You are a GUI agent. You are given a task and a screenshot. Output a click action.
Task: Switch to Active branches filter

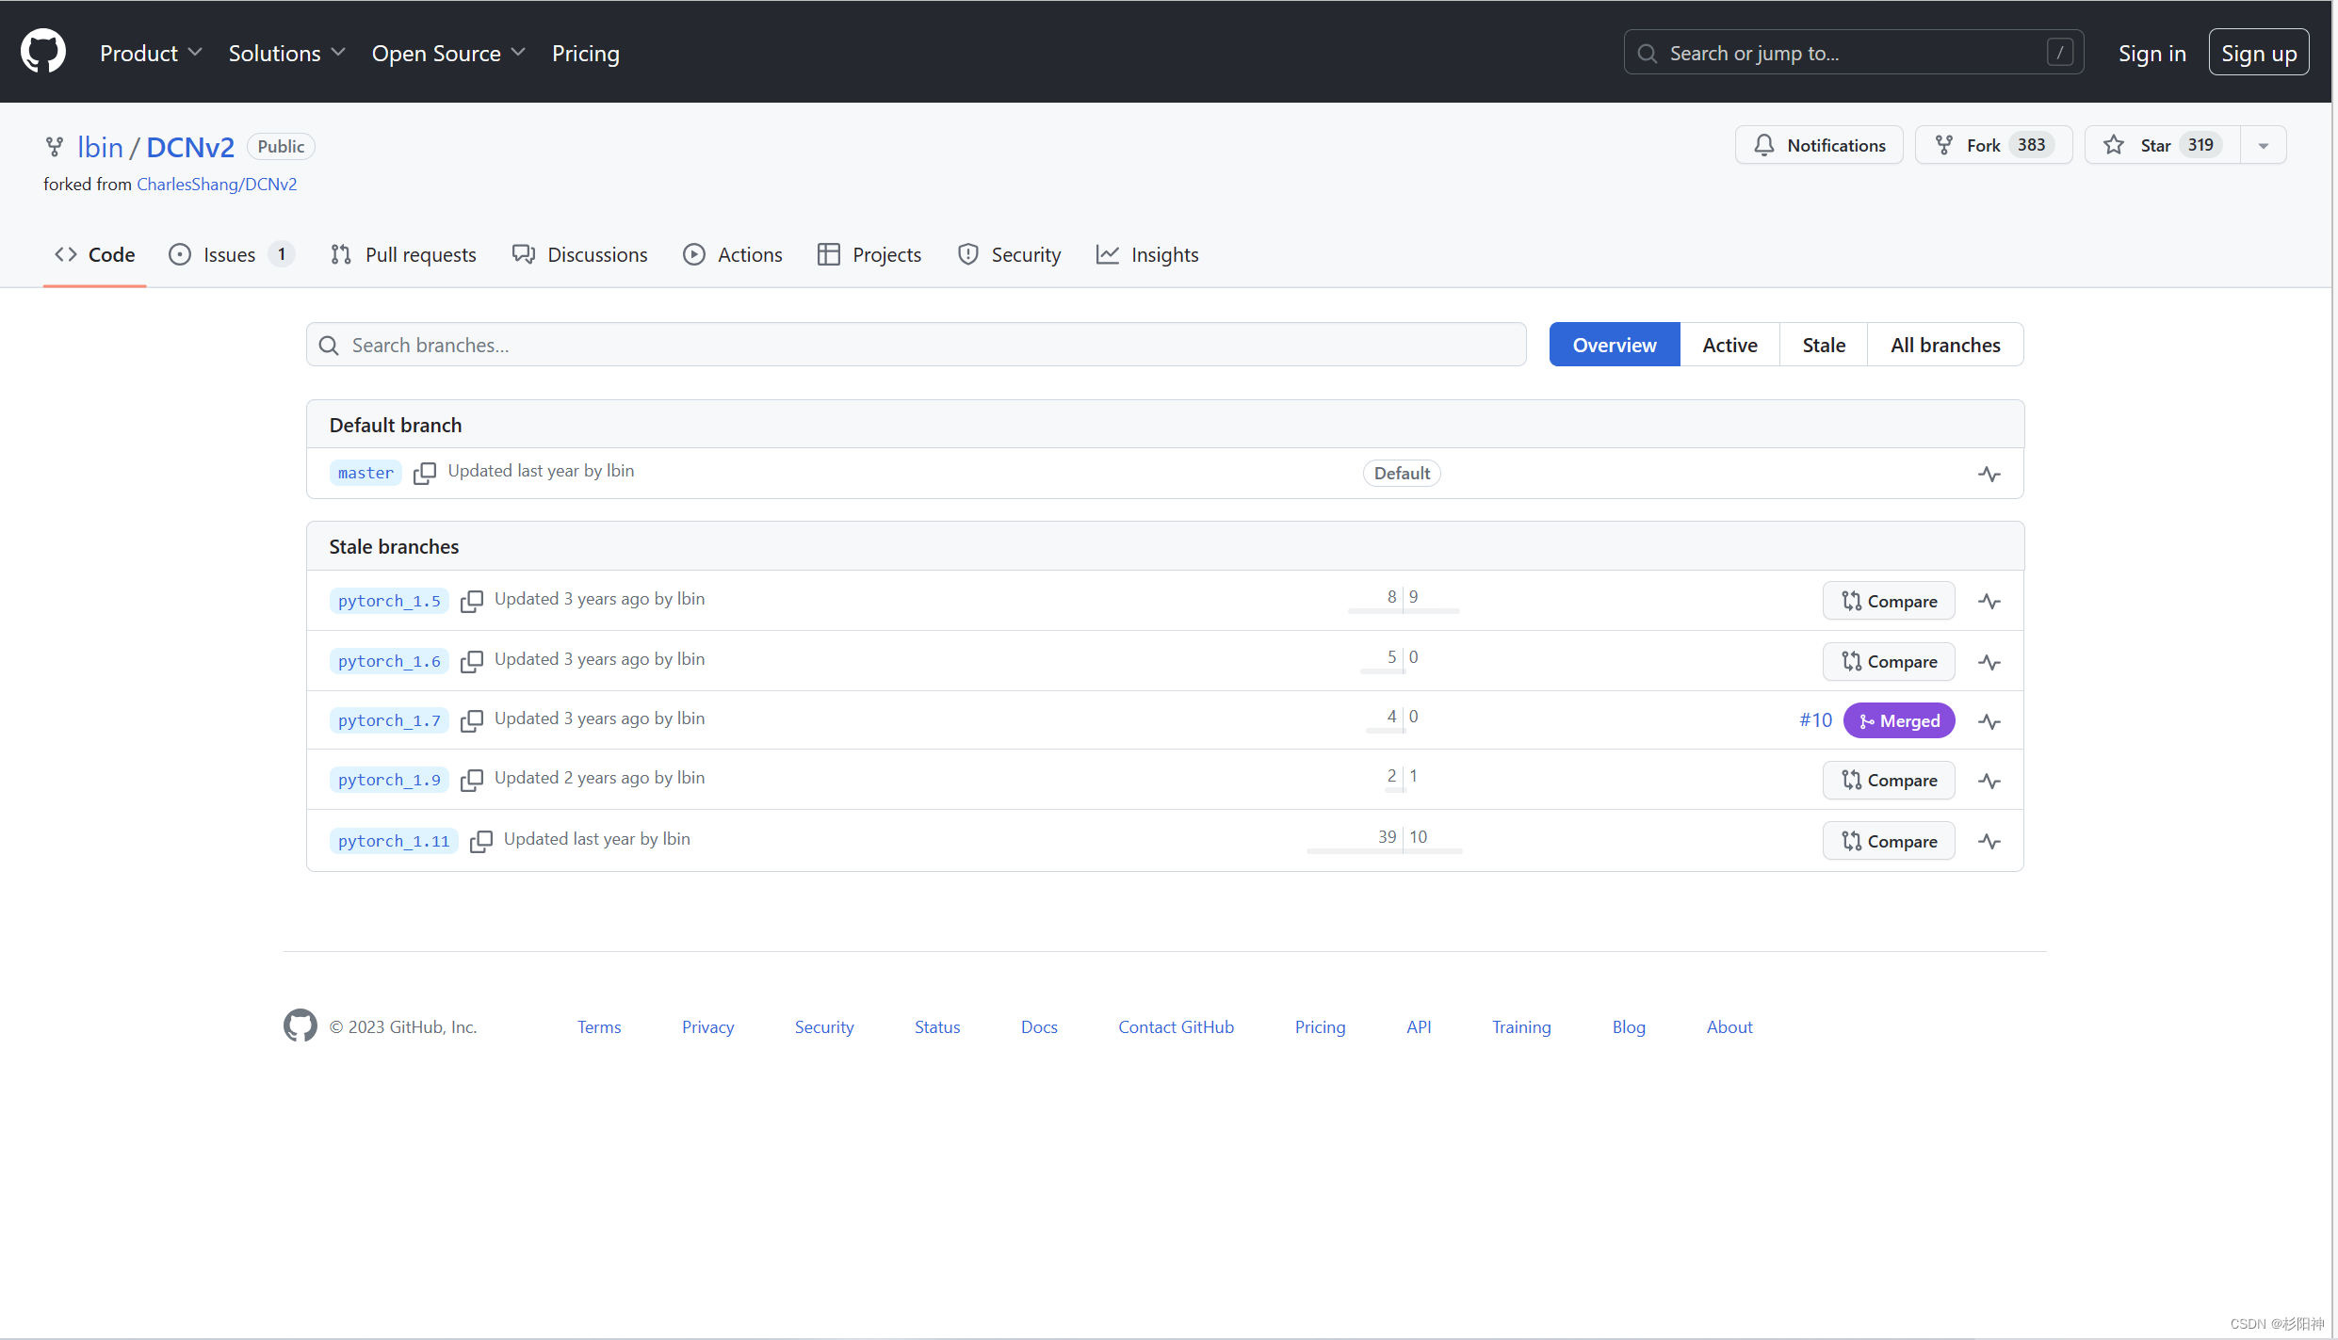click(1729, 345)
